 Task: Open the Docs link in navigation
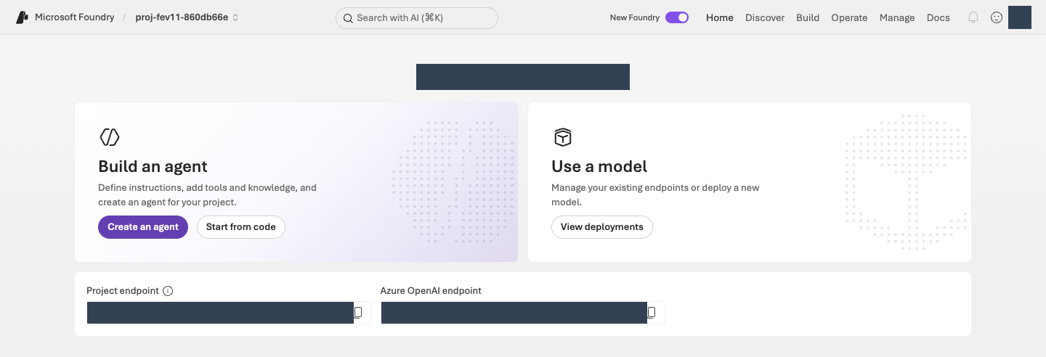coord(938,17)
